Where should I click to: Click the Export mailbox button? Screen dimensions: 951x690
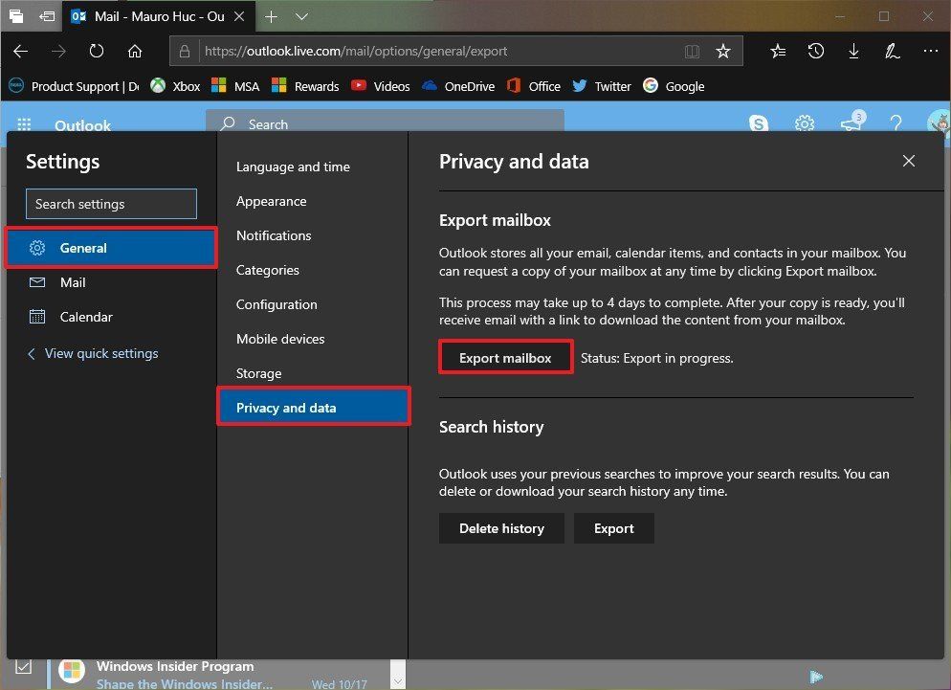pos(505,358)
